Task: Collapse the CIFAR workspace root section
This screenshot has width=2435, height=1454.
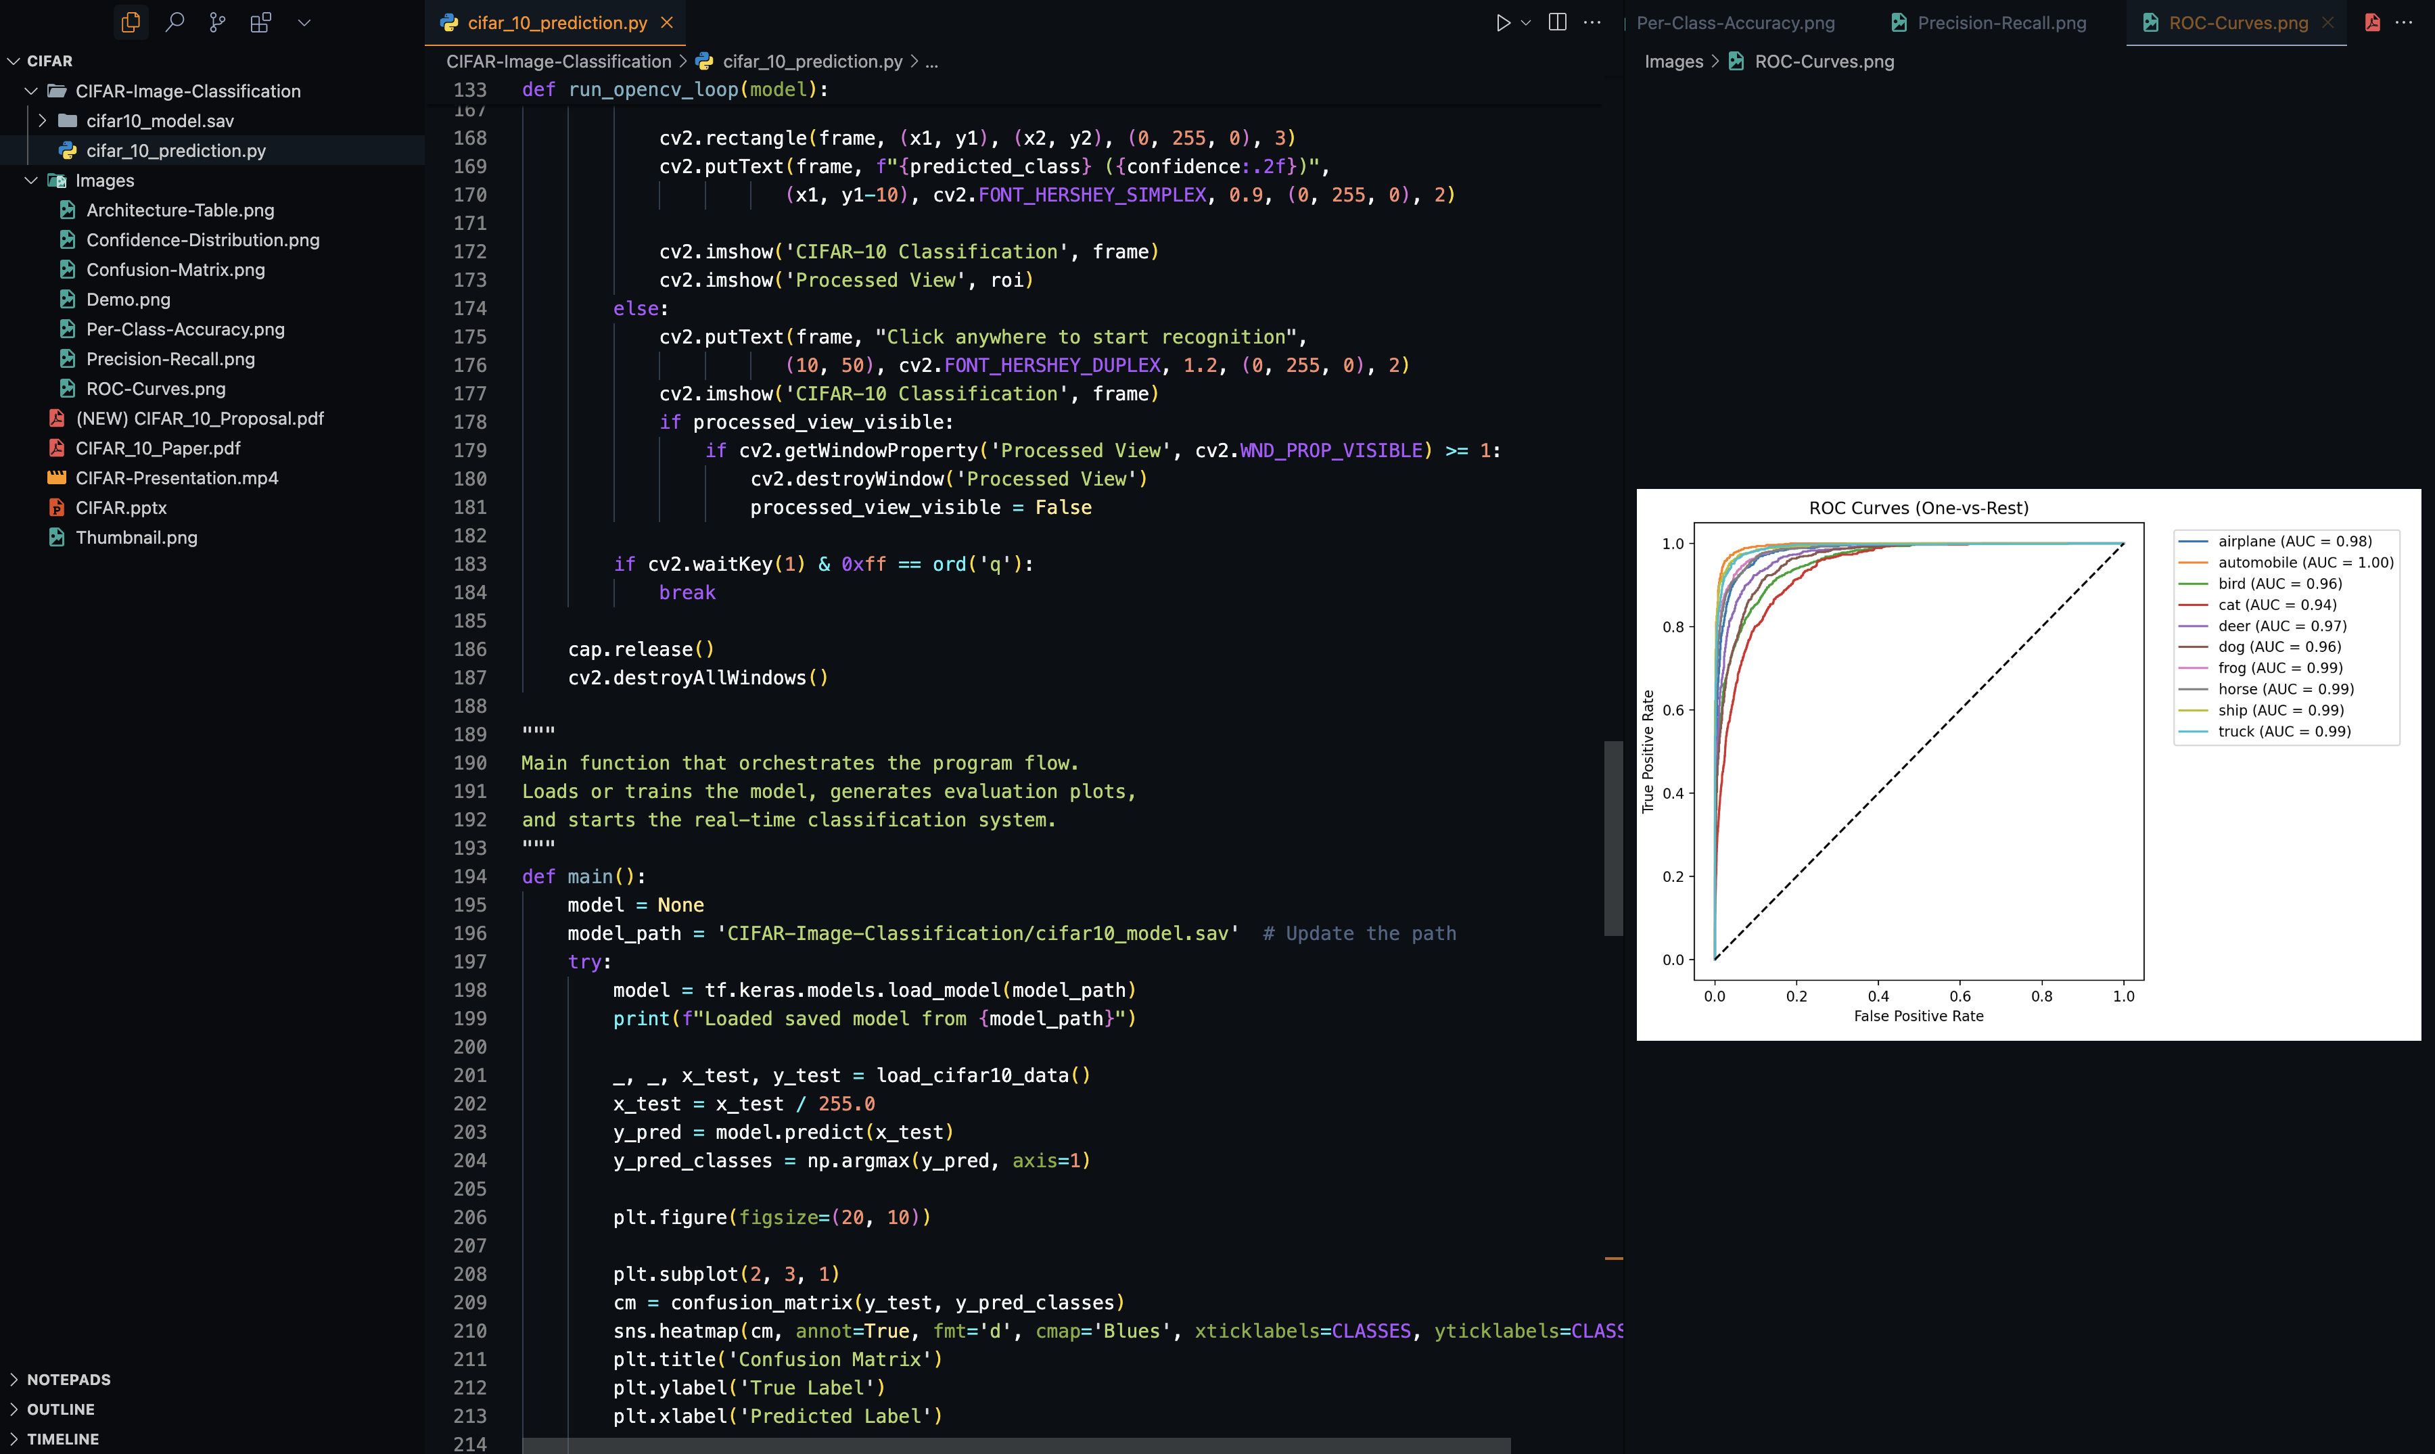Action: pyautogui.click(x=14, y=61)
